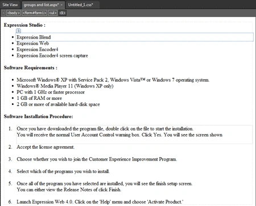
Task: Click 'Accept the license agreement.' step
Action: (x=46, y=147)
